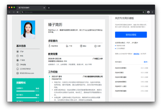
Task: Click the education icon beside 本科
Action: (18, 56)
